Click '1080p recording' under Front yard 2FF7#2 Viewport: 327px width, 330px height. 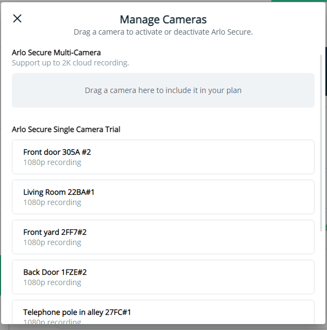tap(52, 242)
